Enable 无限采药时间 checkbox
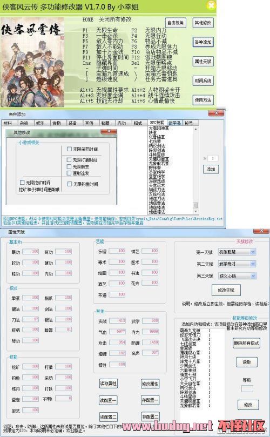Screen dimensions: 270x437 click(x=69, y=149)
